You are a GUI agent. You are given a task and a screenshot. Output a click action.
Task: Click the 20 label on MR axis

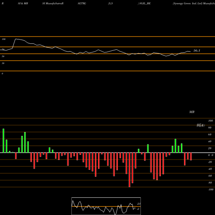coord(210,148)
